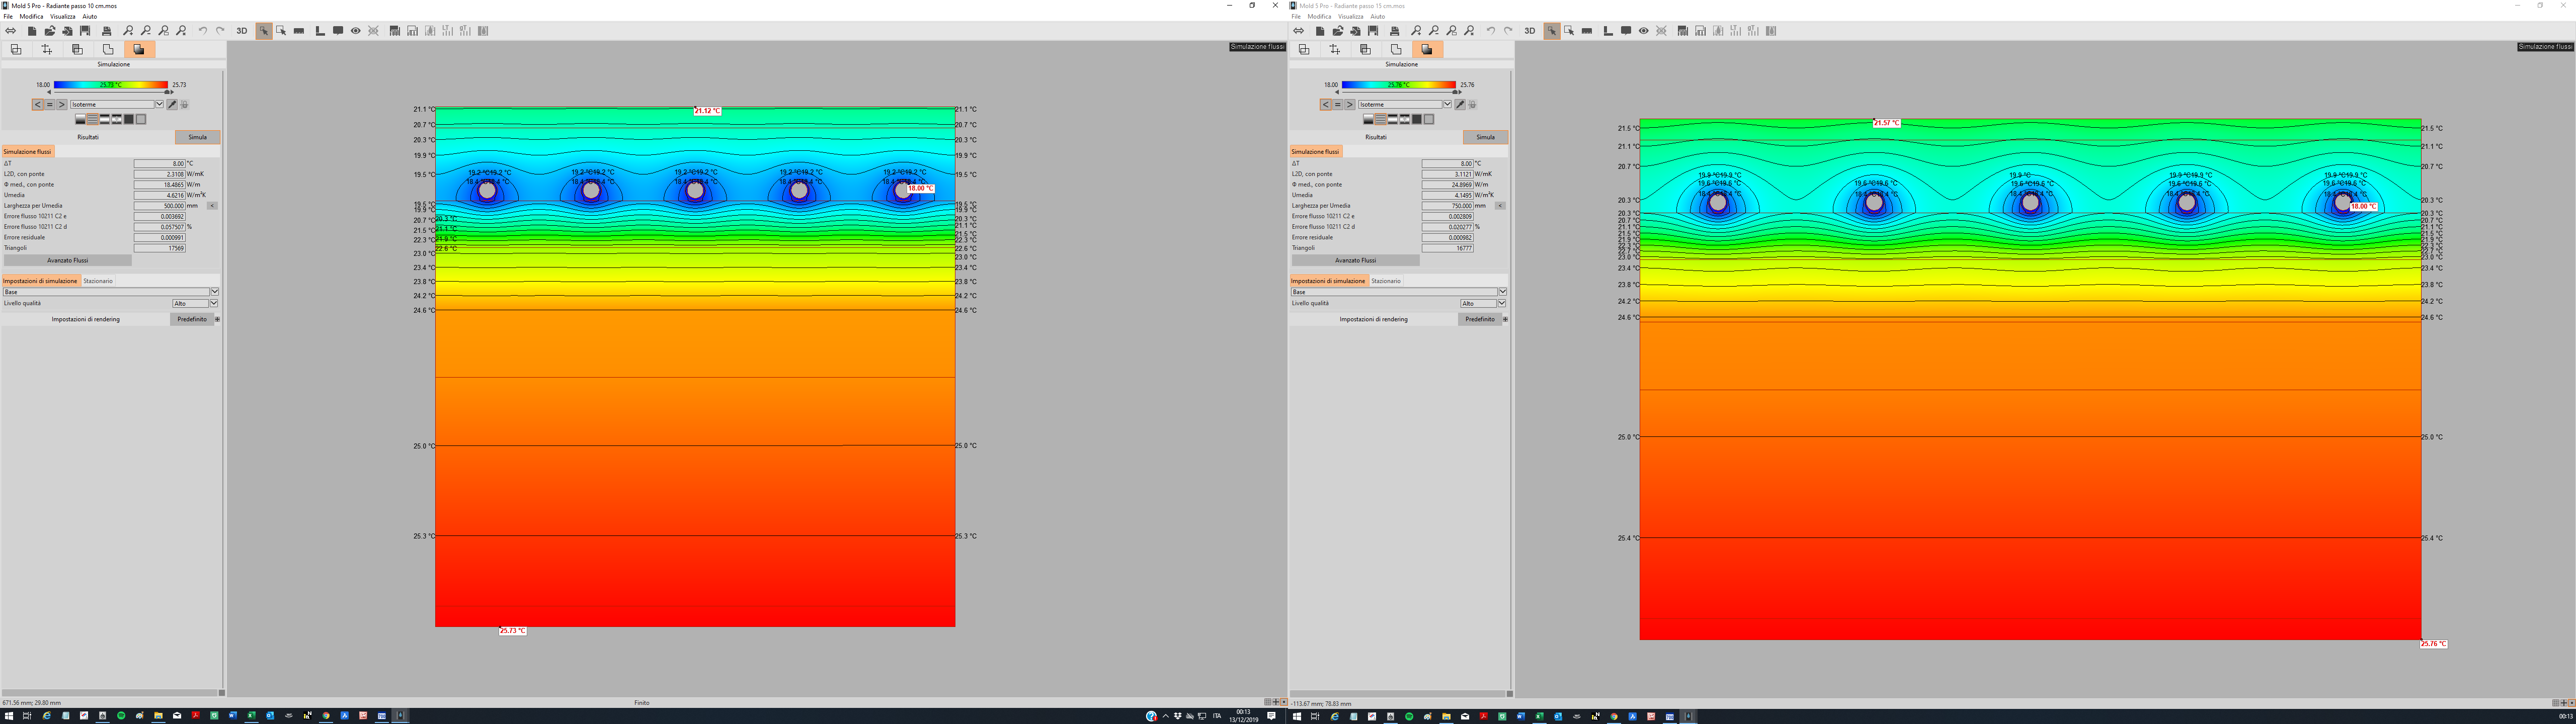Open the Avanzato Flussi options
The width and height of the screenshot is (2576, 724).
[68, 260]
